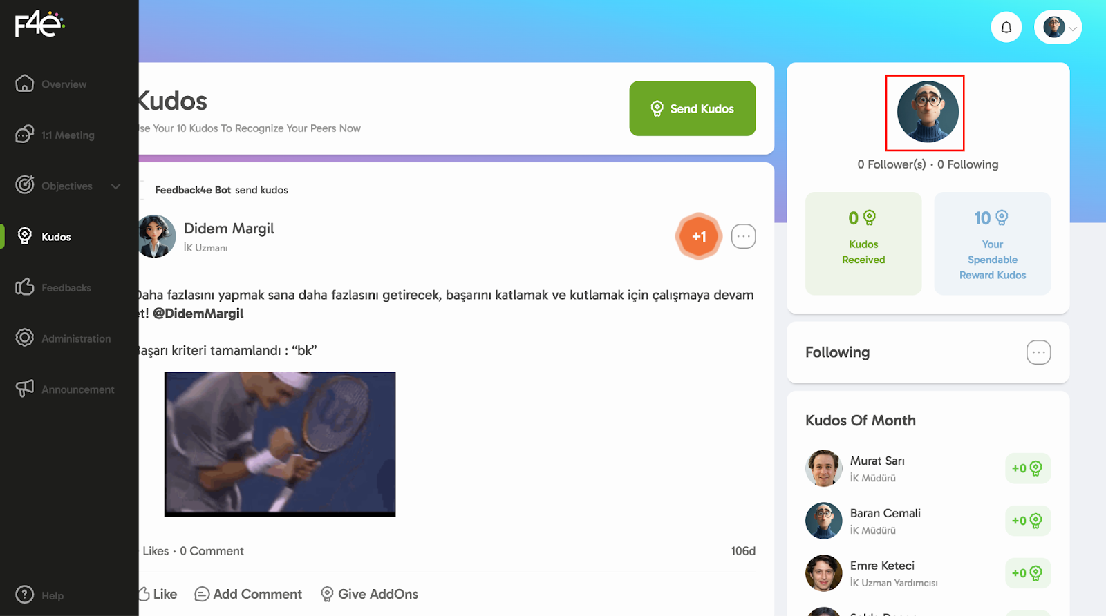Open the tennis player GIF image

tap(280, 444)
